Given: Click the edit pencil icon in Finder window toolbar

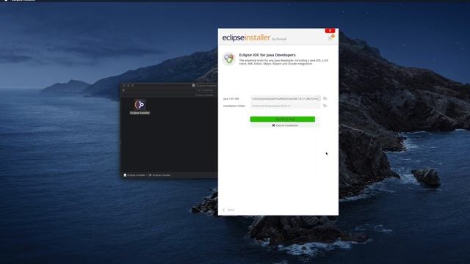Looking at the screenshot, I should tap(123, 90).
